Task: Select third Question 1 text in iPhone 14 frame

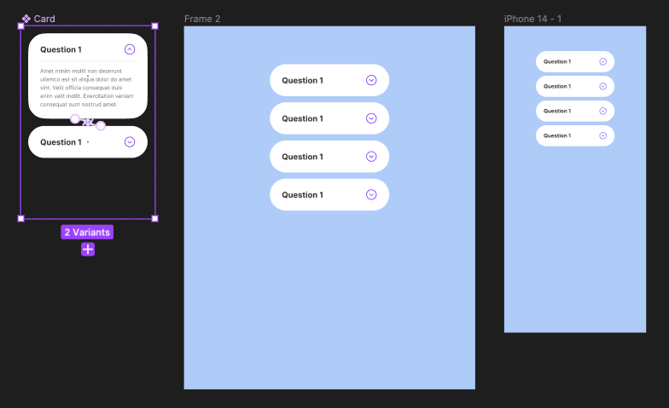Action: tap(556, 111)
